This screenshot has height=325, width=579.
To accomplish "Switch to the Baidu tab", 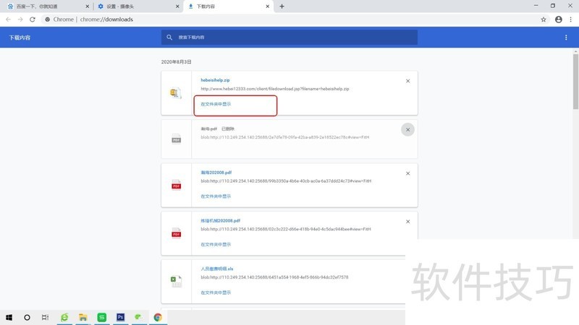I will (x=46, y=6).
